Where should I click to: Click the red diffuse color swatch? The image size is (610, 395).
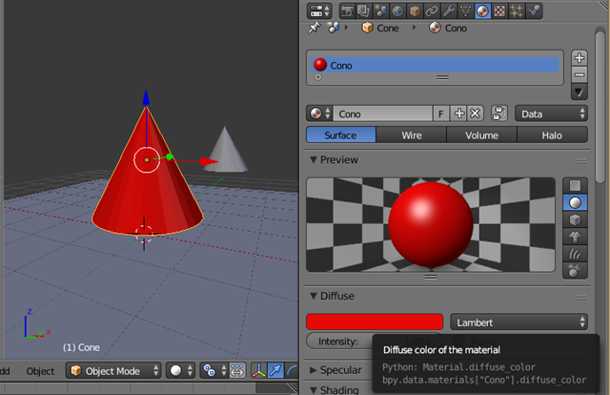(375, 322)
